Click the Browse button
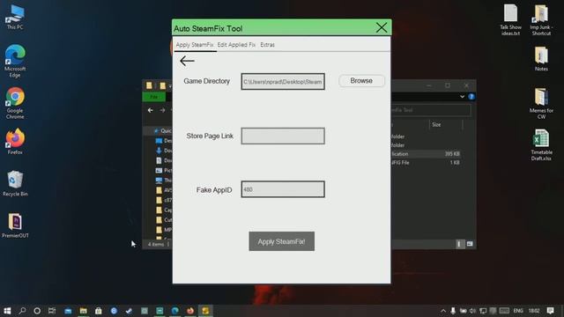The height and width of the screenshot is (317, 564). (x=361, y=81)
